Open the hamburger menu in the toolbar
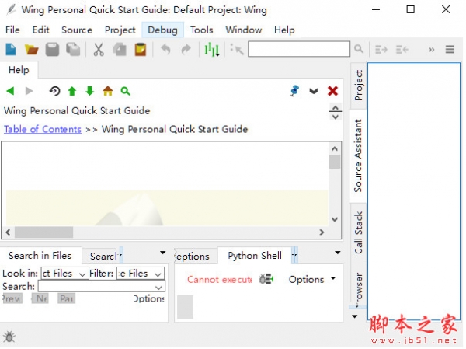 450,50
